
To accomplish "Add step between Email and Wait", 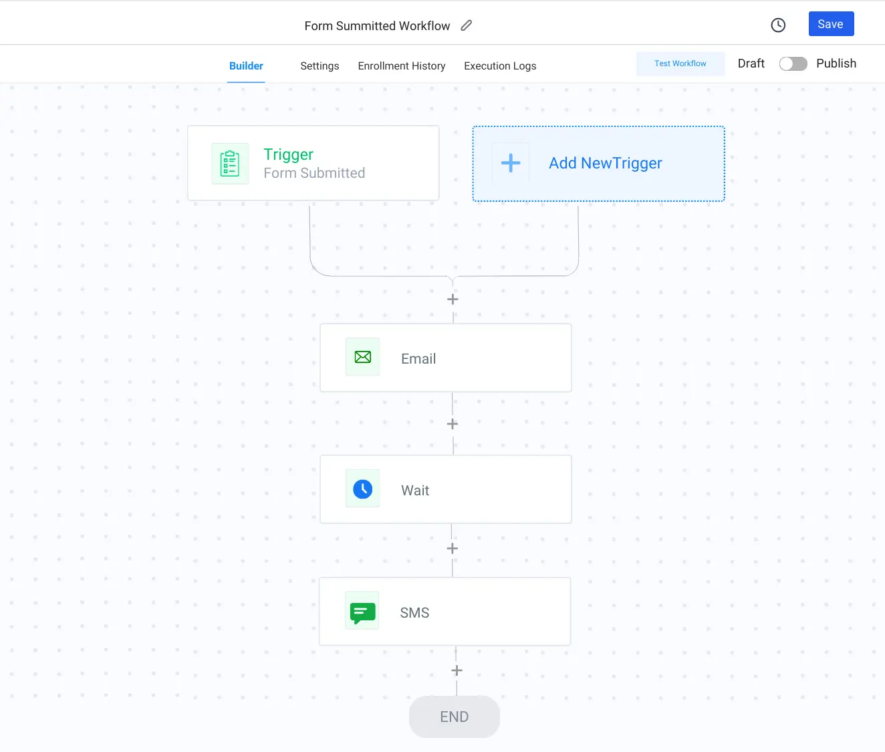I will coord(453,424).
